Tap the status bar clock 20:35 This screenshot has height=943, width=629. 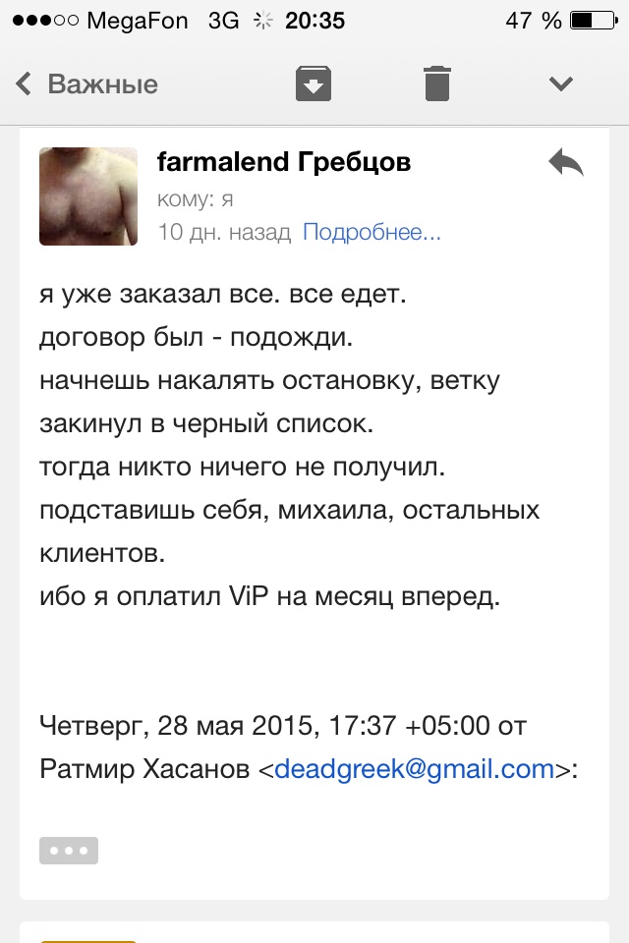click(x=315, y=21)
